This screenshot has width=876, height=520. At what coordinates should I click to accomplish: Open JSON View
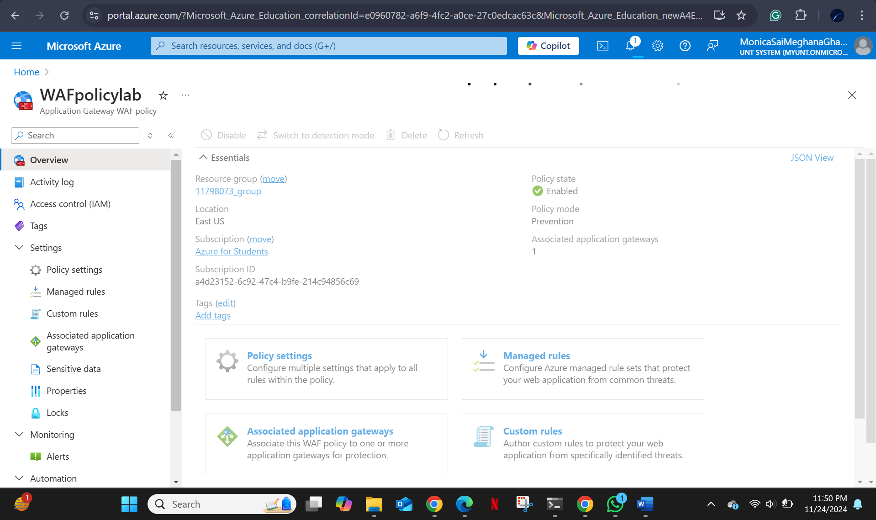(812, 158)
